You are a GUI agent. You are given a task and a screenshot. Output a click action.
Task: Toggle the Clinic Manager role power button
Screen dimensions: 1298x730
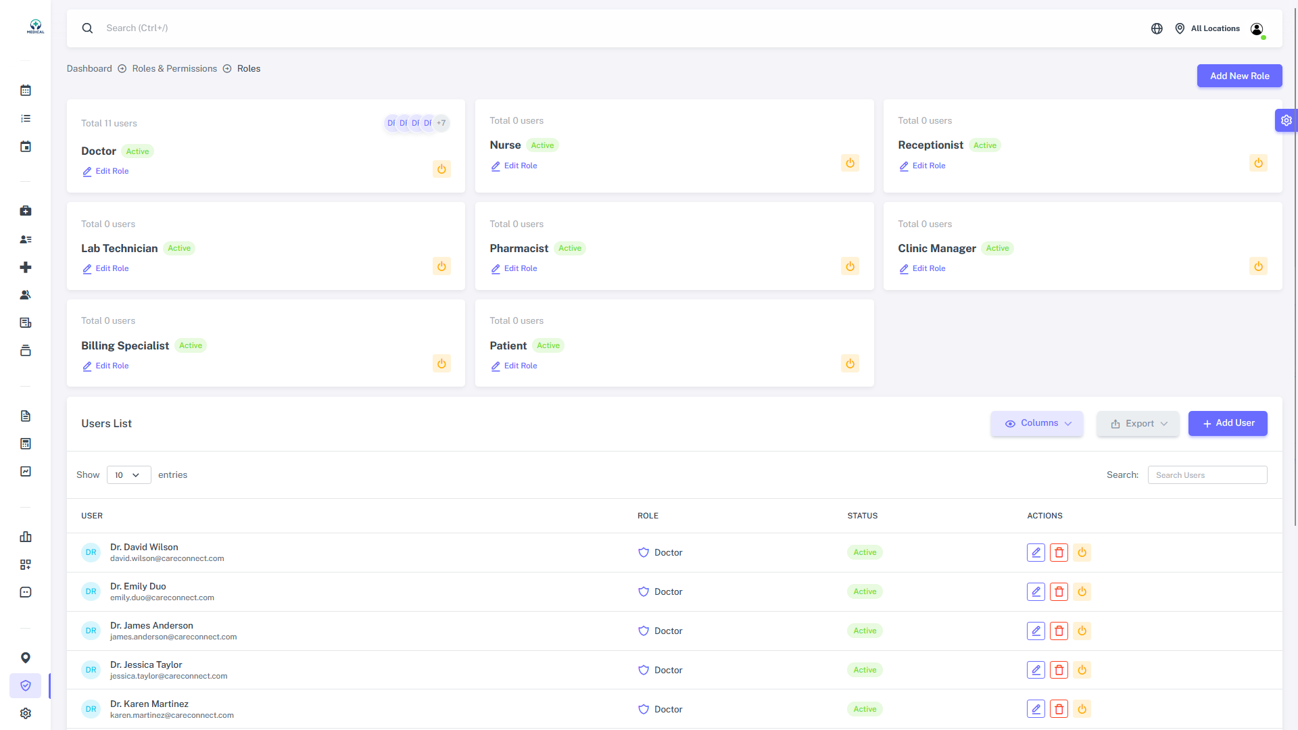coord(1258,266)
